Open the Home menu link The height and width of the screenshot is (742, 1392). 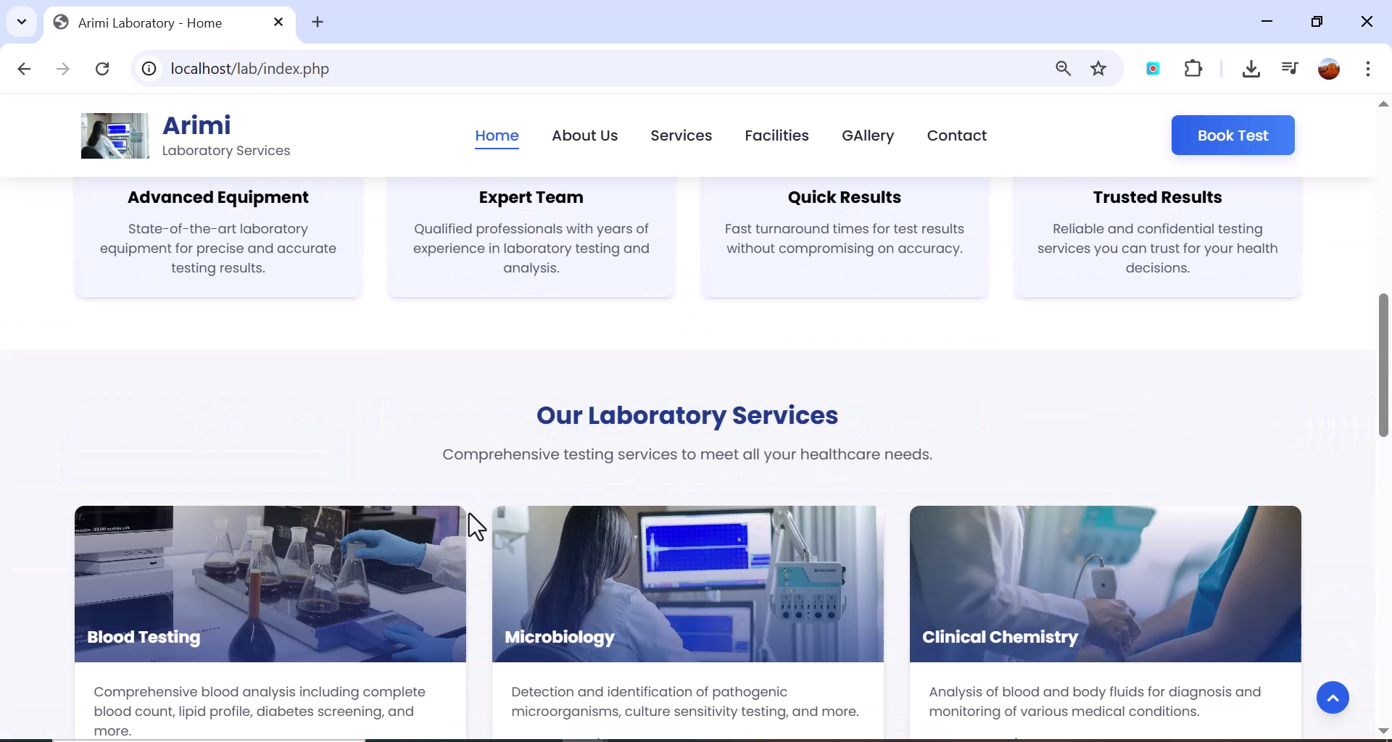[497, 136]
